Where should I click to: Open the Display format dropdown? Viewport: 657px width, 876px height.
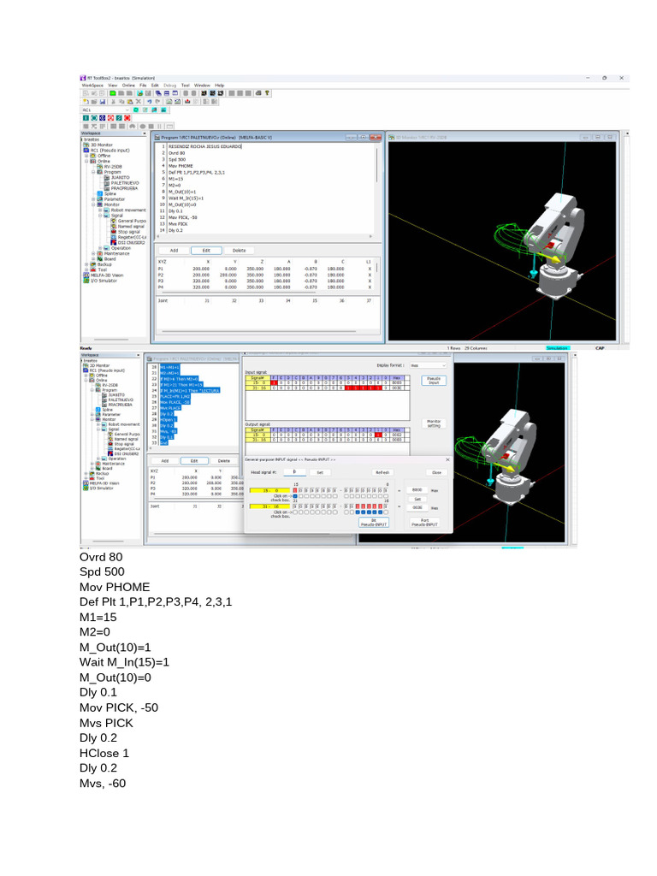(428, 365)
